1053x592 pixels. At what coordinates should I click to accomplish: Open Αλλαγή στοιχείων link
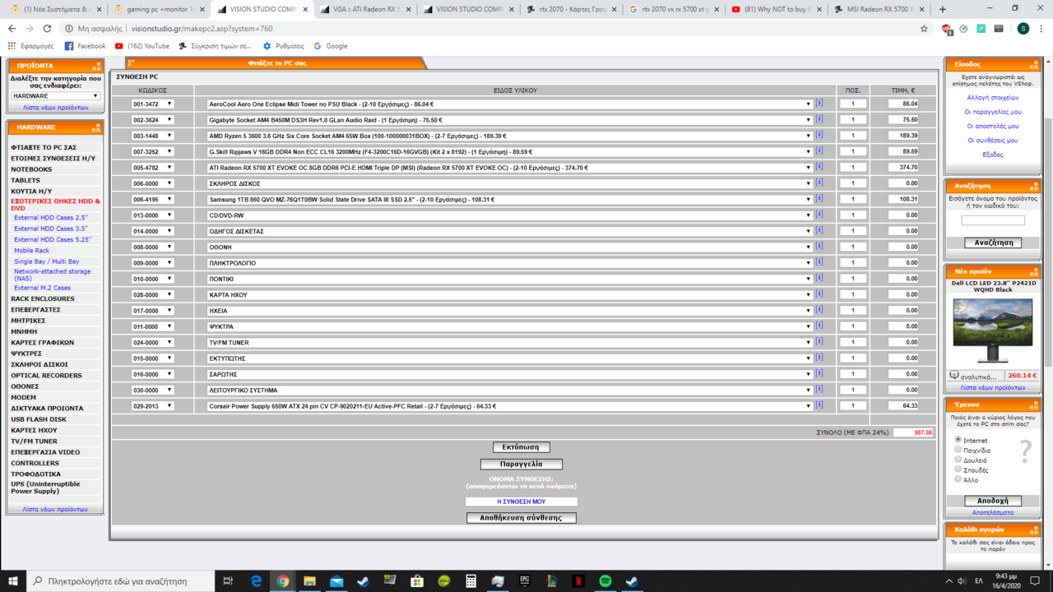993,97
